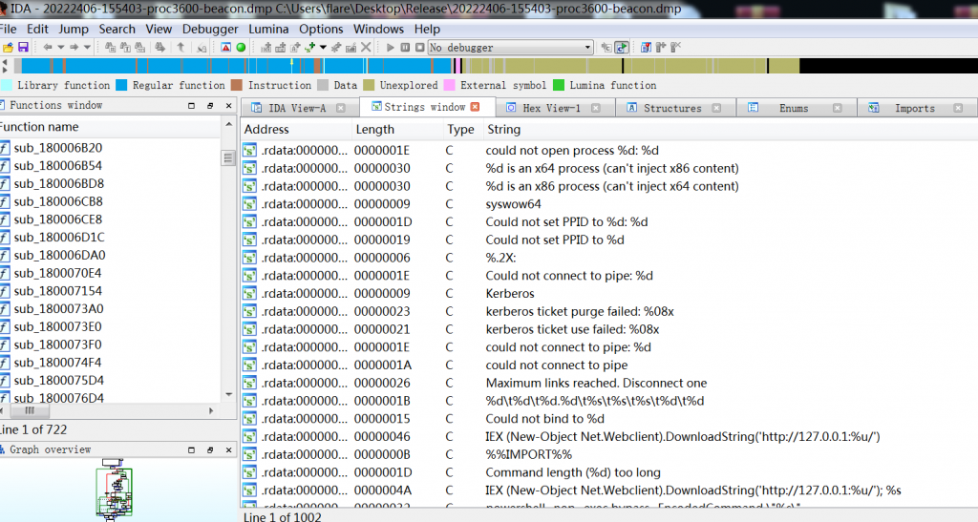Click the Library function color swatch

point(7,85)
